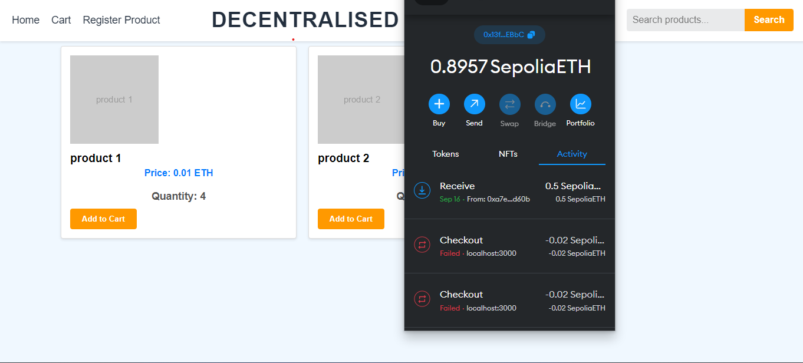
Task: Click the search products input field
Action: (x=685, y=19)
